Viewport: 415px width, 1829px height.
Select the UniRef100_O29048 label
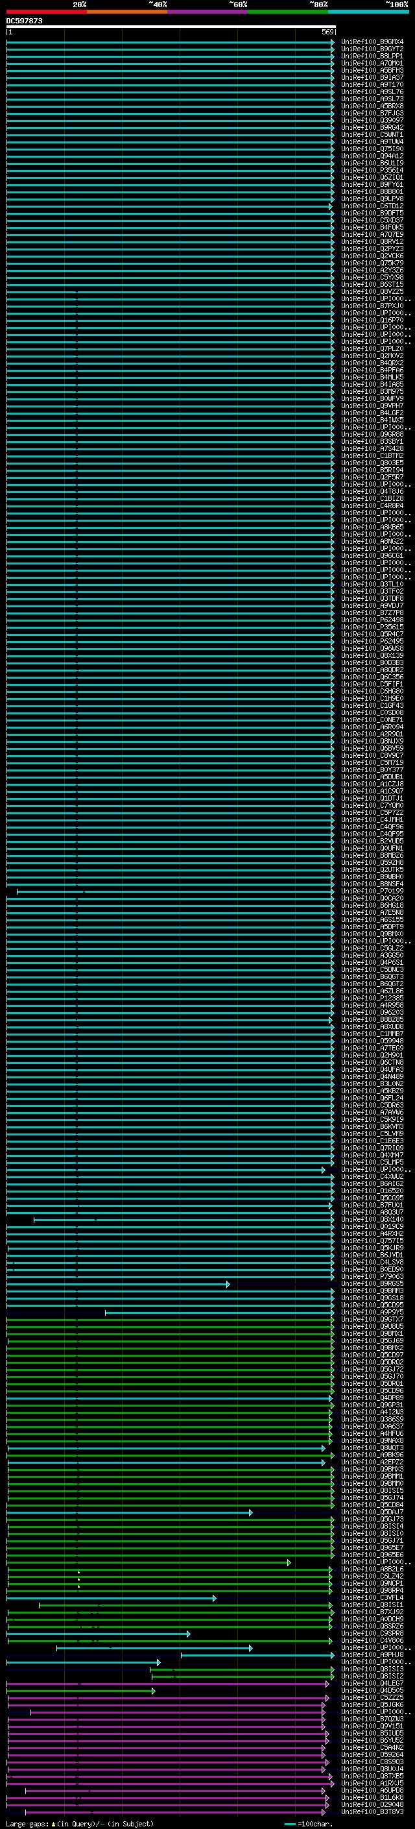tap(372, 1805)
